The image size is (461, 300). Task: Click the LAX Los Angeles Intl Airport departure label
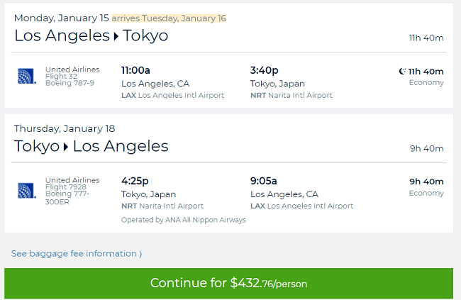[172, 95]
